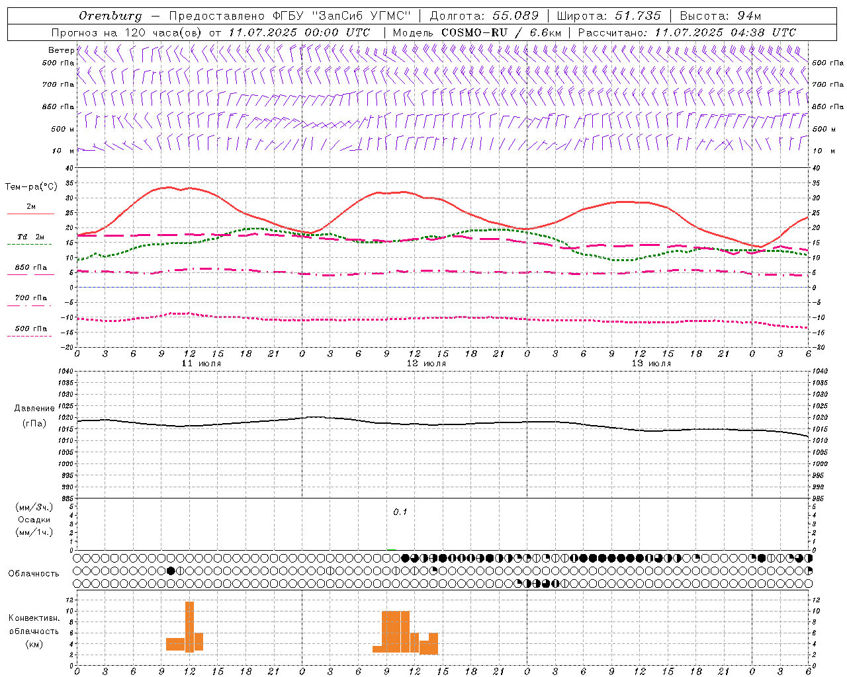This screenshot has height=677, width=847.
Task: Click the "(мм/1ч.)" precipitation unit label
Action: pyautogui.click(x=34, y=532)
